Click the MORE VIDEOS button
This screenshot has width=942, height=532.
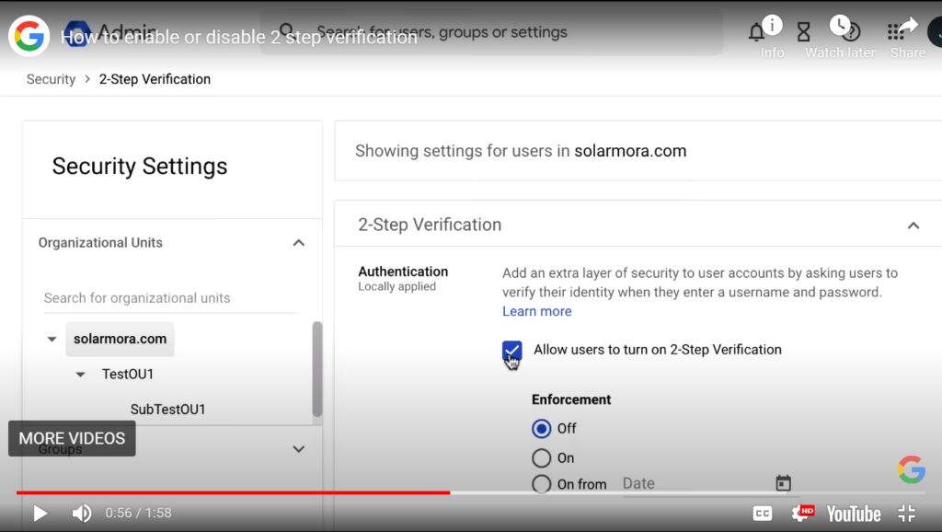click(72, 438)
